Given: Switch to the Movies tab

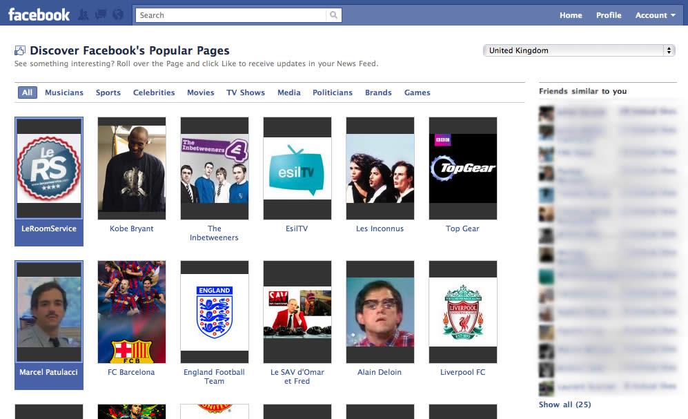Looking at the screenshot, I should click(201, 92).
